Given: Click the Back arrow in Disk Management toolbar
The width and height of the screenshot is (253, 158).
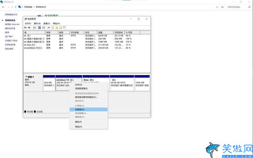Looking at the screenshot, I should [25, 28].
